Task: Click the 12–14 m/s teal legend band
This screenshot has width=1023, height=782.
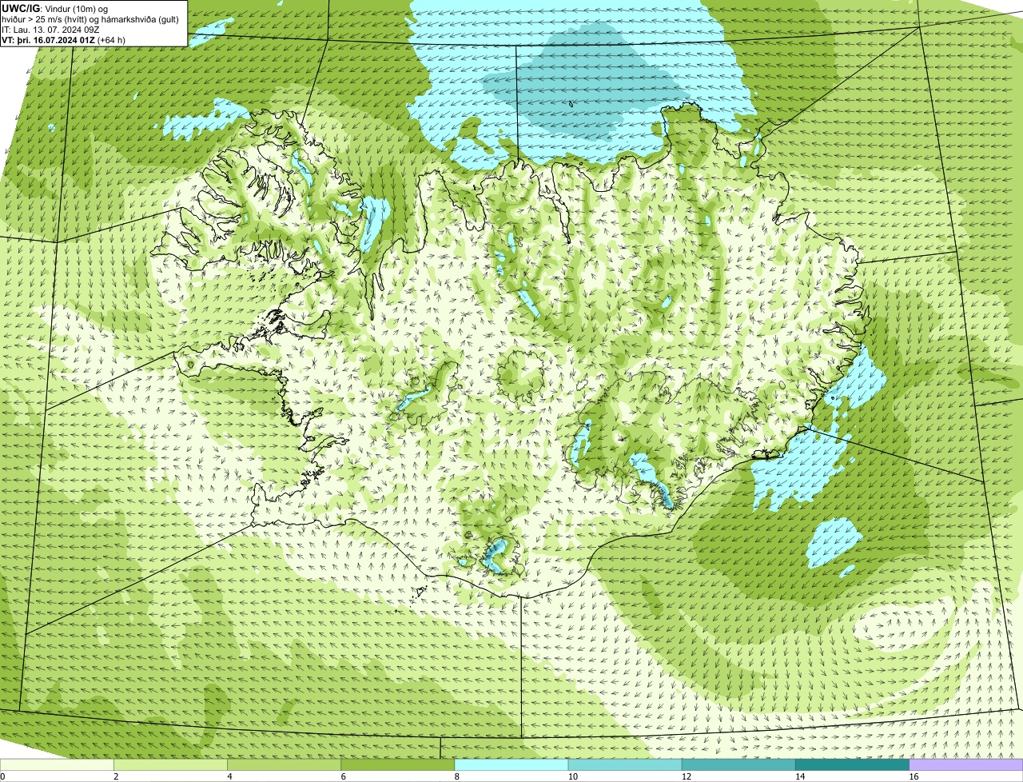Action: tap(738, 765)
